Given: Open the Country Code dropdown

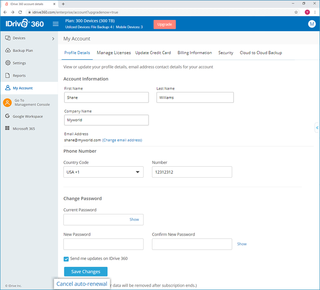Looking at the screenshot, I should pos(103,172).
